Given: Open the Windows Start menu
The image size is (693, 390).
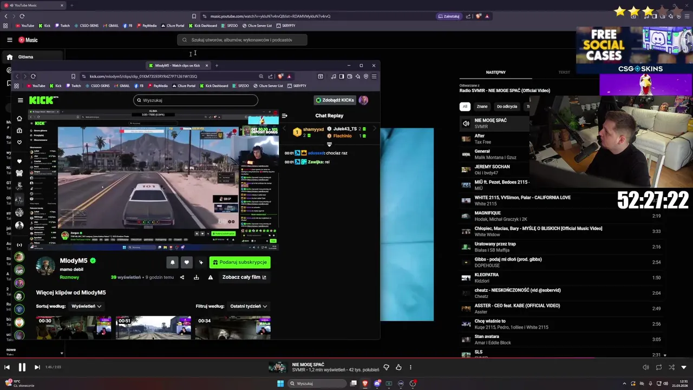Looking at the screenshot, I should 280,383.
